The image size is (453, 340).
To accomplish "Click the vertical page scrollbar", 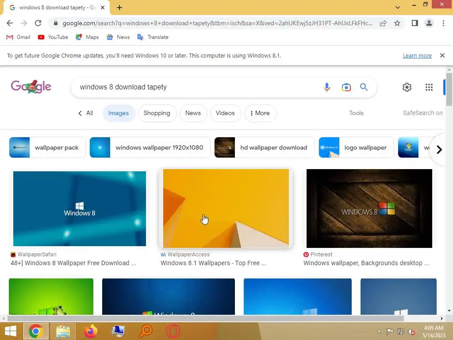I will point(449,89).
